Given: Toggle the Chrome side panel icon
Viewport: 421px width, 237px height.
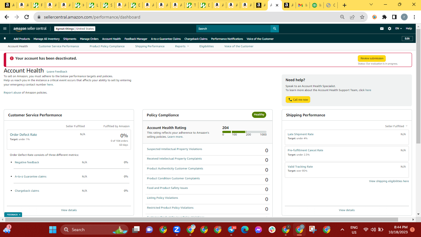Looking at the screenshot, I should click(x=394, y=17).
